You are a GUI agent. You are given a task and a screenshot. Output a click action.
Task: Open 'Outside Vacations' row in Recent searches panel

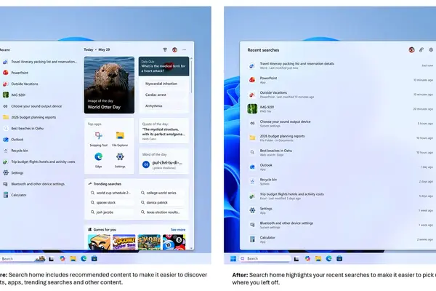[x=340, y=95]
